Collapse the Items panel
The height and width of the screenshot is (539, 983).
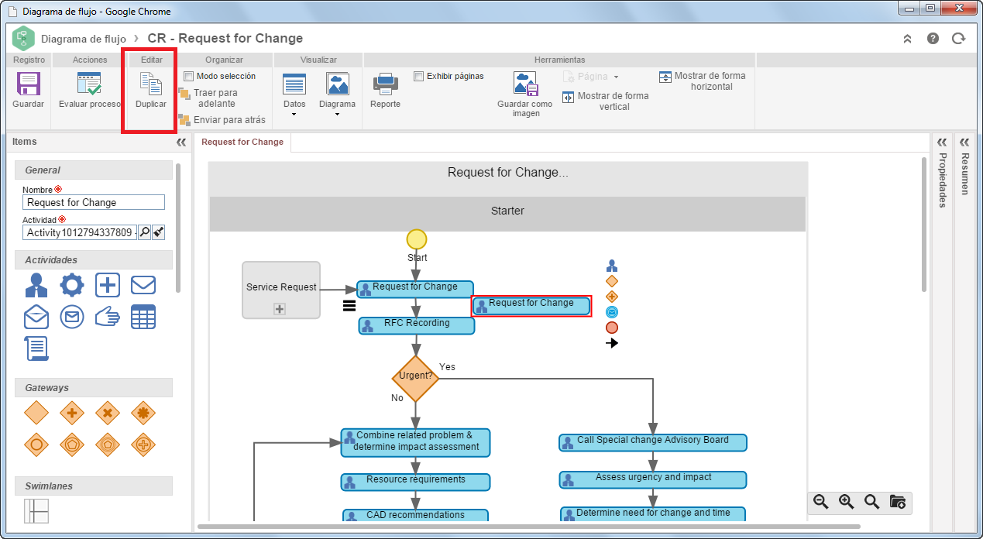coord(181,142)
